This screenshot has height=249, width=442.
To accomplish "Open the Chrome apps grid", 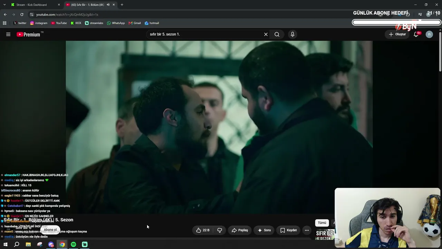I will [4, 23].
